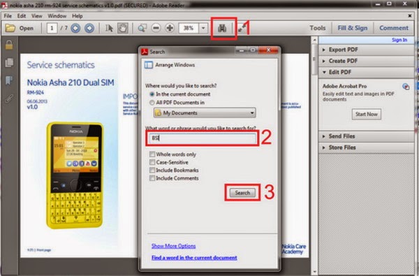Choose the Select tool cursor icon
The image size is (419, 276).
(109, 28)
